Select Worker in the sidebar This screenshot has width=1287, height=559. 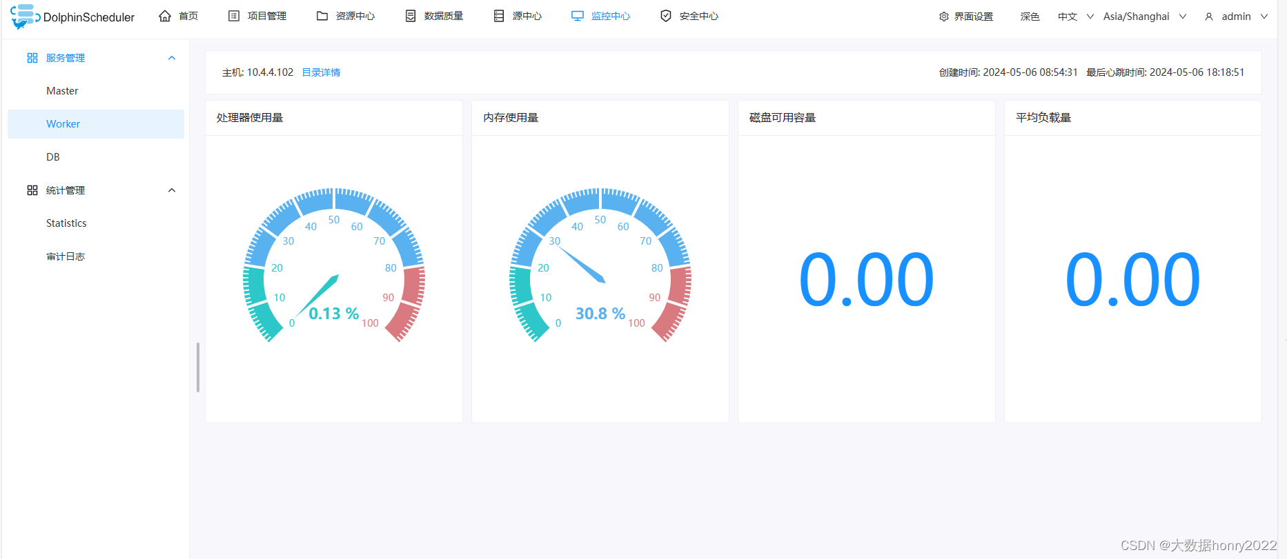tap(96, 124)
